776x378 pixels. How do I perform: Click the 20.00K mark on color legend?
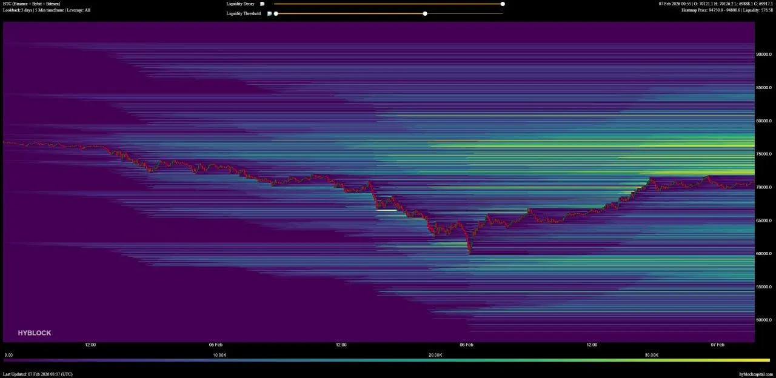[x=435, y=355]
